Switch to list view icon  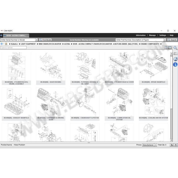(x=166, y=48)
